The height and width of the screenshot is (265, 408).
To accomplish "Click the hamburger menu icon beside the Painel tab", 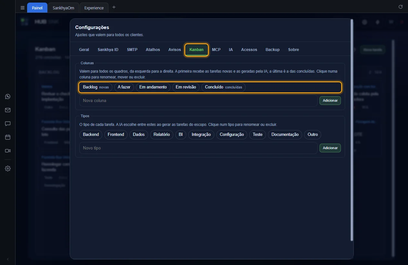I will (x=23, y=8).
